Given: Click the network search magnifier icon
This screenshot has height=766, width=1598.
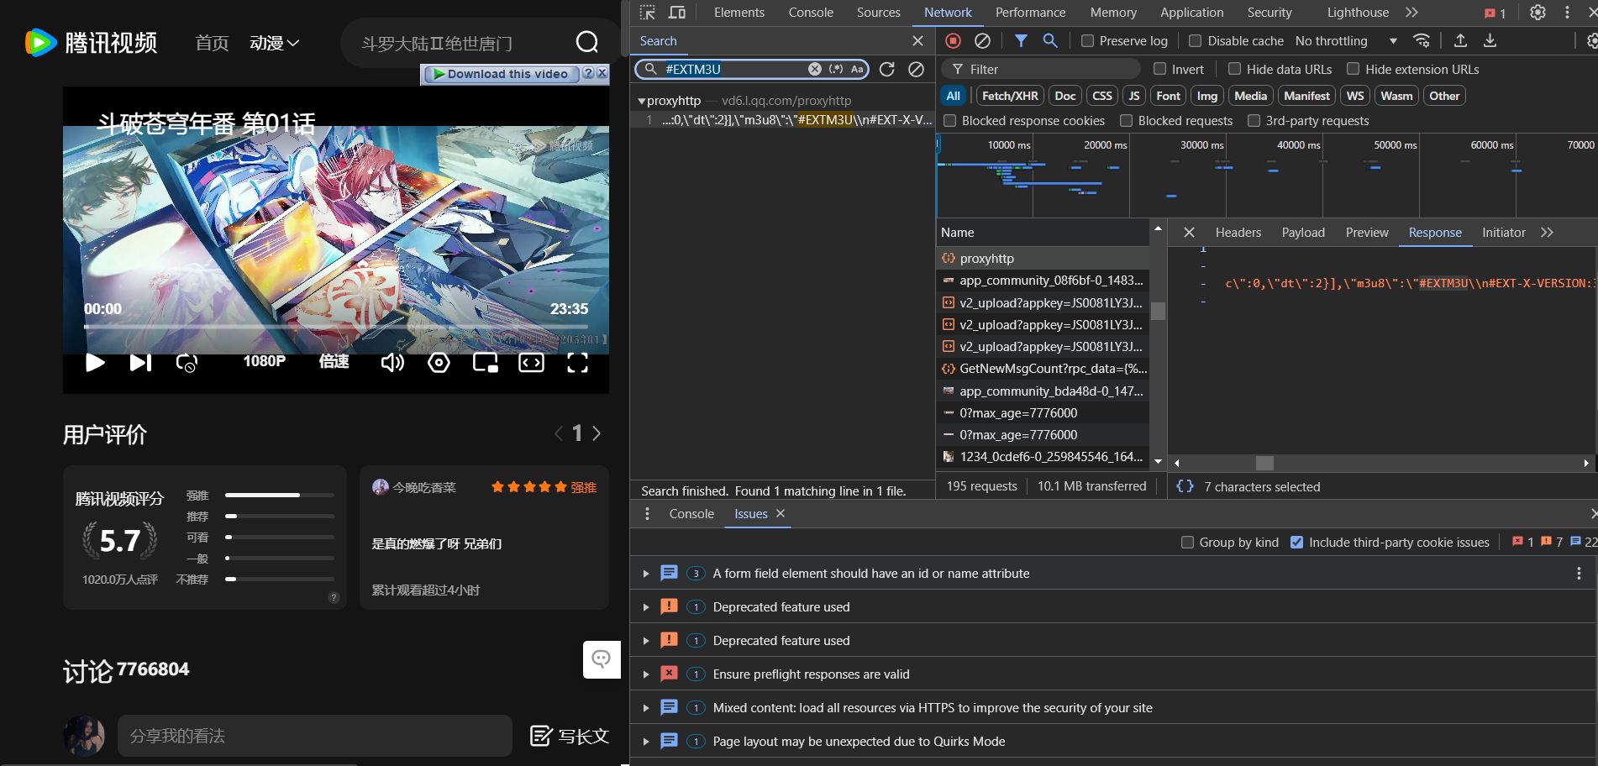Looking at the screenshot, I should tap(1049, 40).
